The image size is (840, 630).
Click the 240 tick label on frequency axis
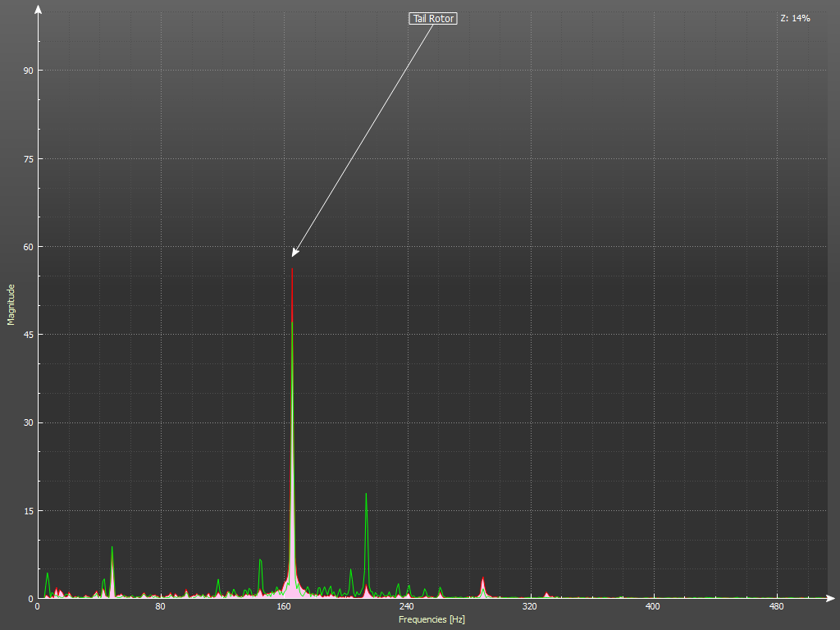pos(407,607)
